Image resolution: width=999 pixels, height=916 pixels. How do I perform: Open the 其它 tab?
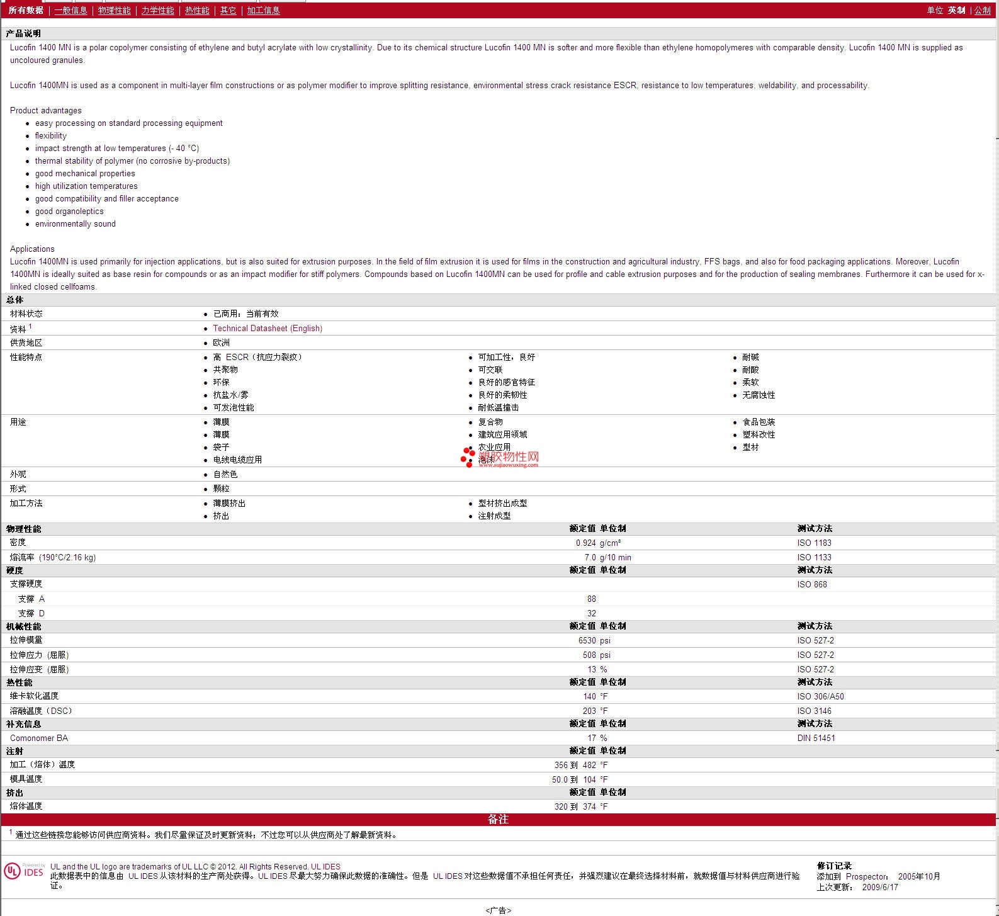(x=228, y=10)
